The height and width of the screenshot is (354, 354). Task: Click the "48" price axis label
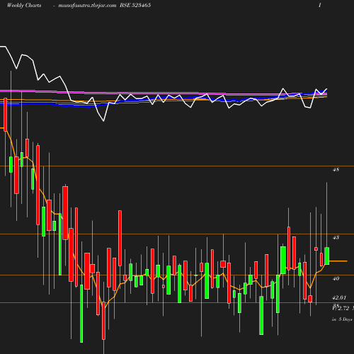[x=336, y=169]
